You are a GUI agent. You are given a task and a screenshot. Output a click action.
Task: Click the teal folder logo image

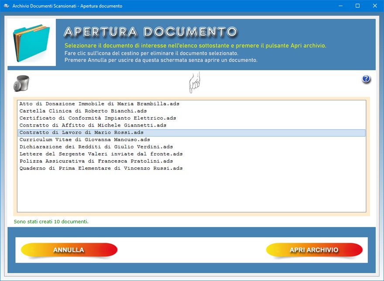[x=31, y=42]
